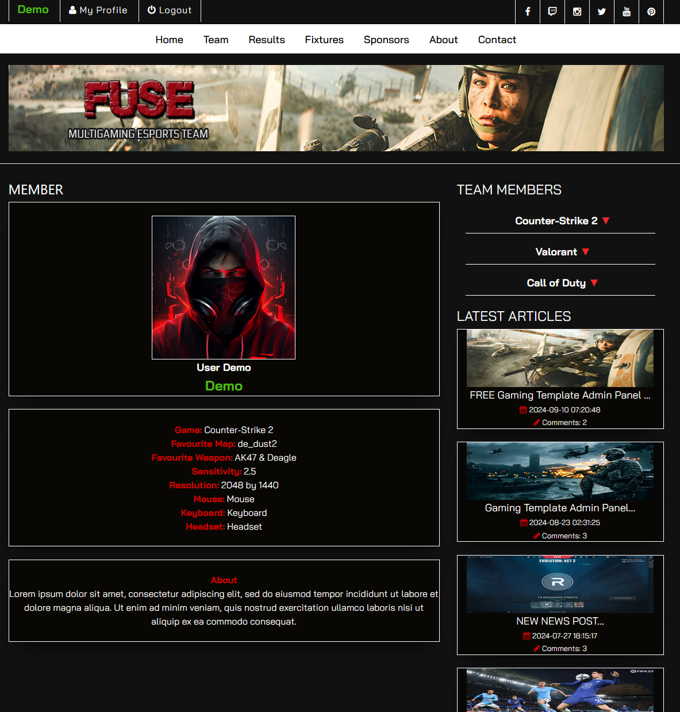This screenshot has width=680, height=712.
Task: Click the Twitter bird icon
Action: pos(602,12)
